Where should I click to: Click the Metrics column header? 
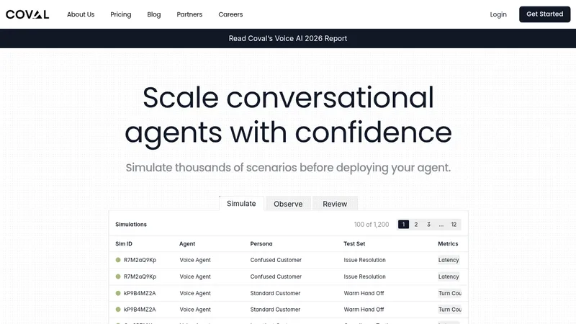[x=448, y=243]
